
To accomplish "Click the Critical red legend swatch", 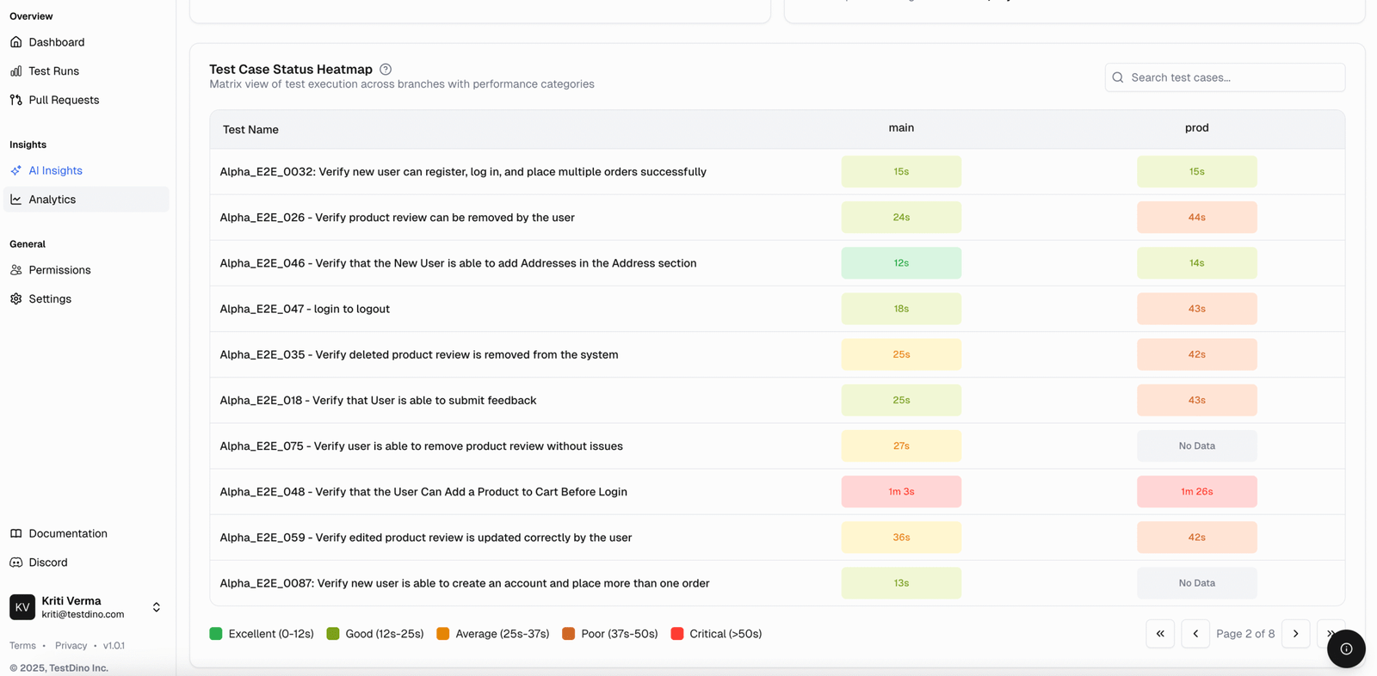I will tap(677, 634).
